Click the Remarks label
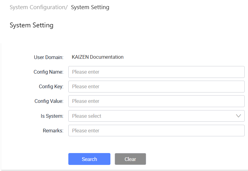 coord(53,131)
